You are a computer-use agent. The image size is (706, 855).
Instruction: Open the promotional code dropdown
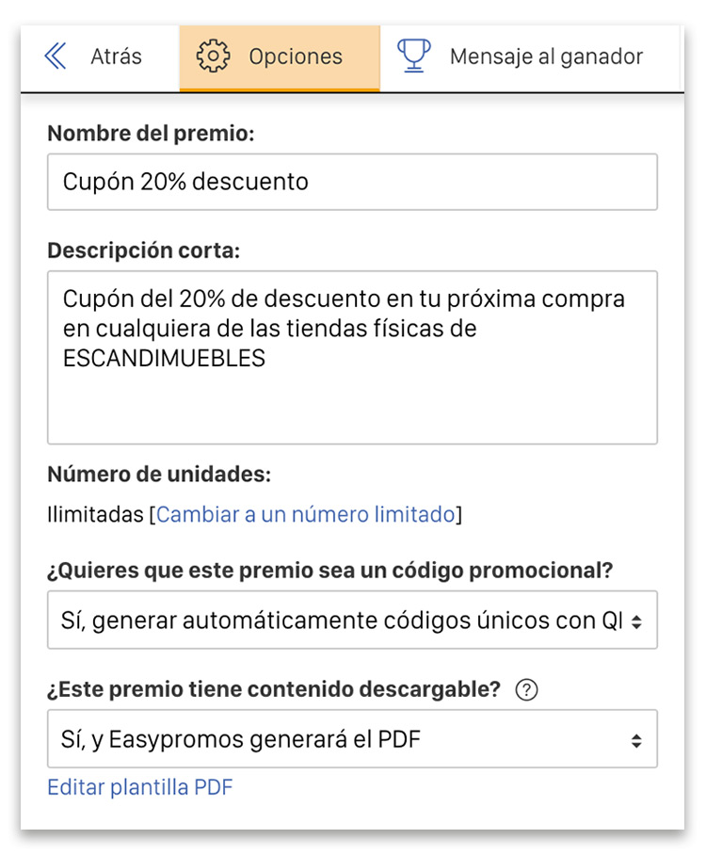pos(353,620)
